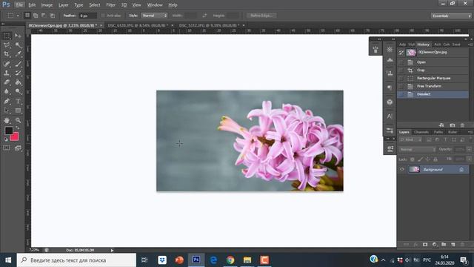
Task: Select the Magic Wand tool
Action: tap(18, 45)
